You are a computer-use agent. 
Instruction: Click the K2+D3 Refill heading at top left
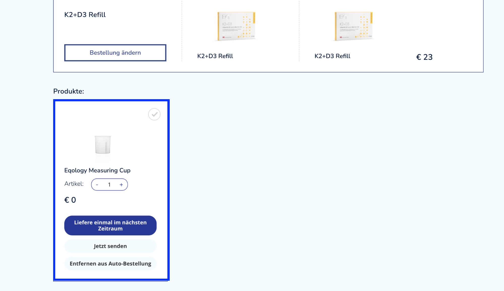point(85,15)
